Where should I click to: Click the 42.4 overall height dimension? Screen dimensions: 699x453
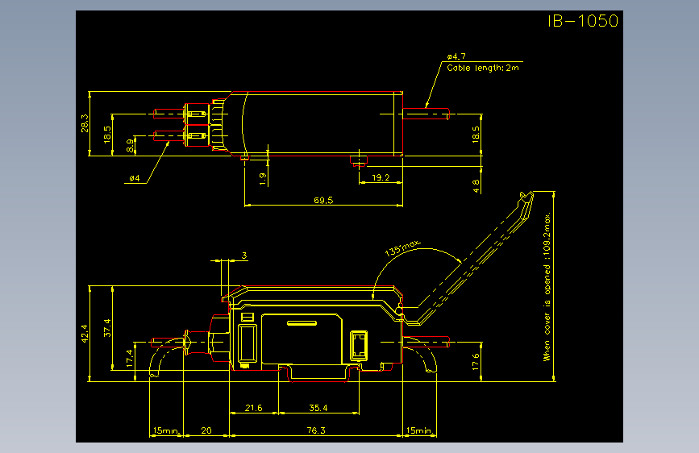(x=85, y=334)
